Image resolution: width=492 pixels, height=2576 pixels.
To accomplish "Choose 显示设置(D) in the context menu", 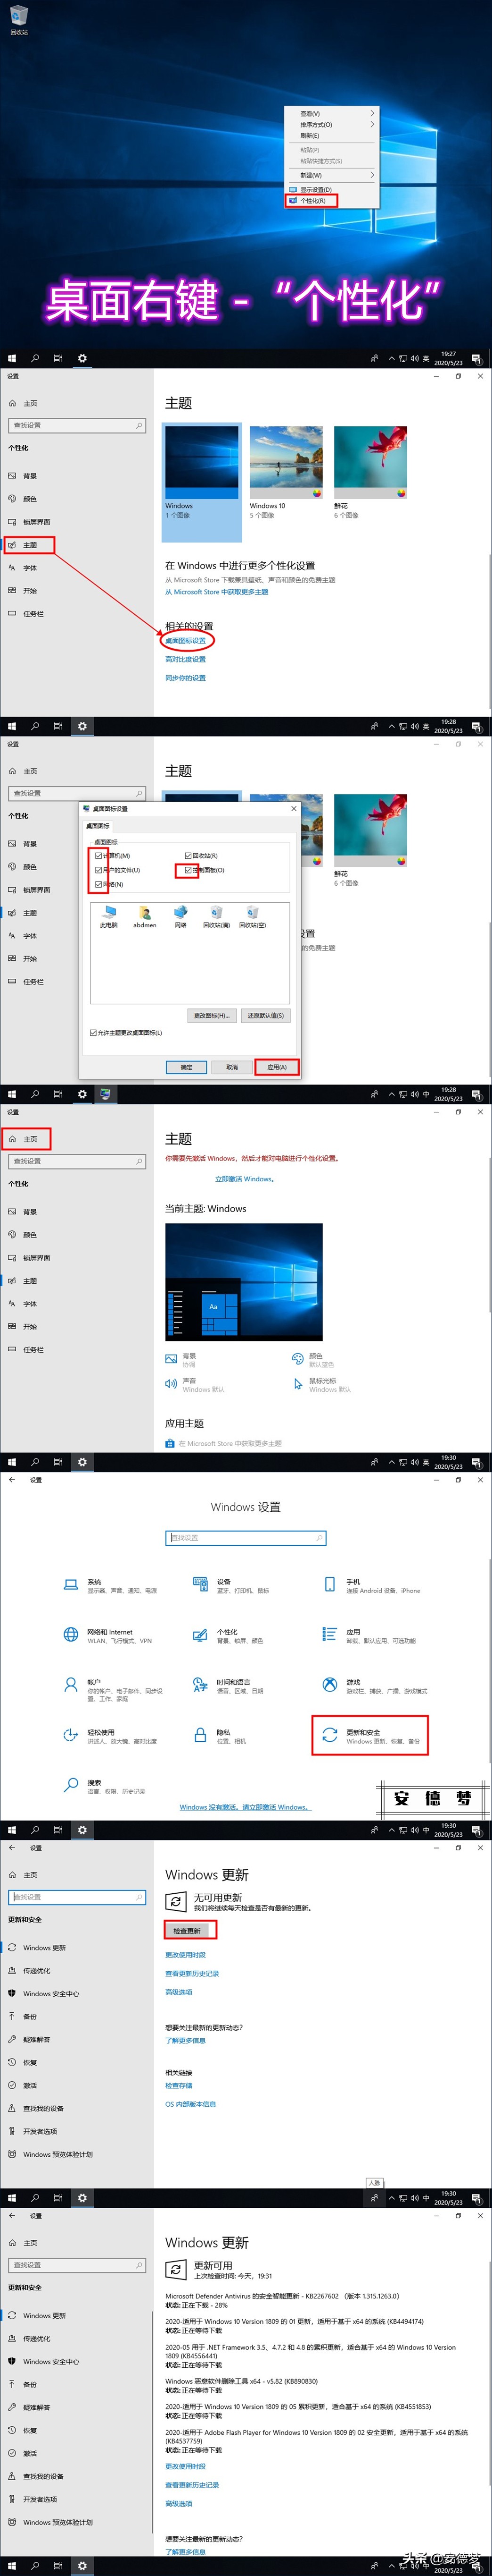I will (x=332, y=189).
